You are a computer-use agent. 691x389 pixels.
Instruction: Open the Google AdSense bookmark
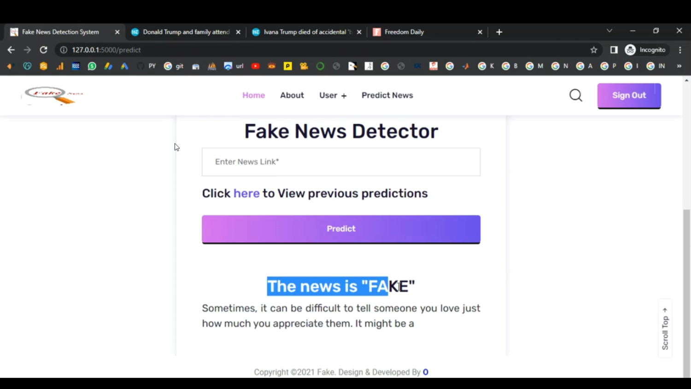pyautogui.click(x=108, y=66)
